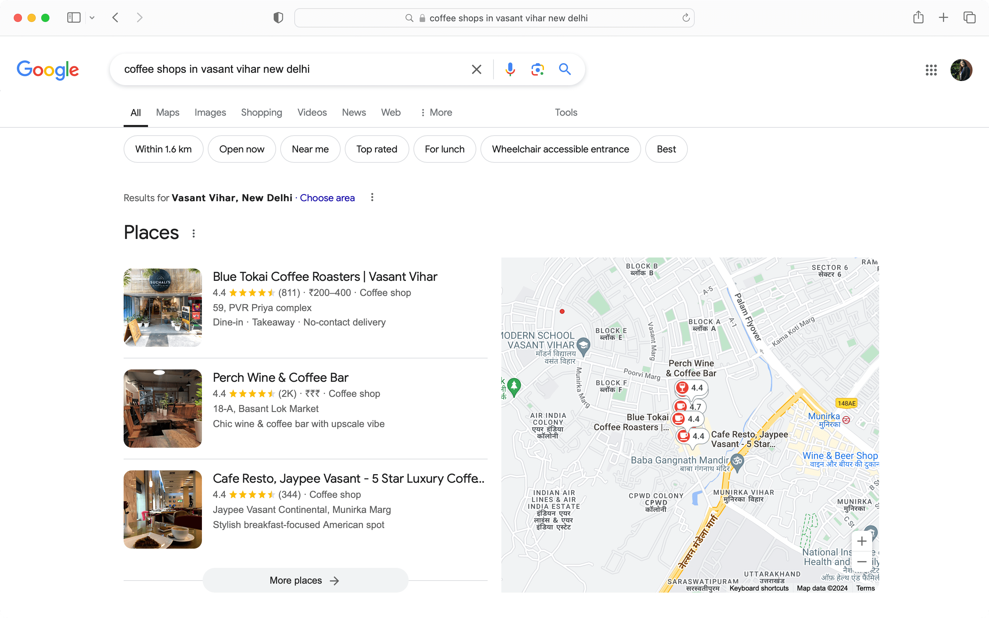Select the Images search results tab
Screen dimensions: 989x618
click(209, 112)
